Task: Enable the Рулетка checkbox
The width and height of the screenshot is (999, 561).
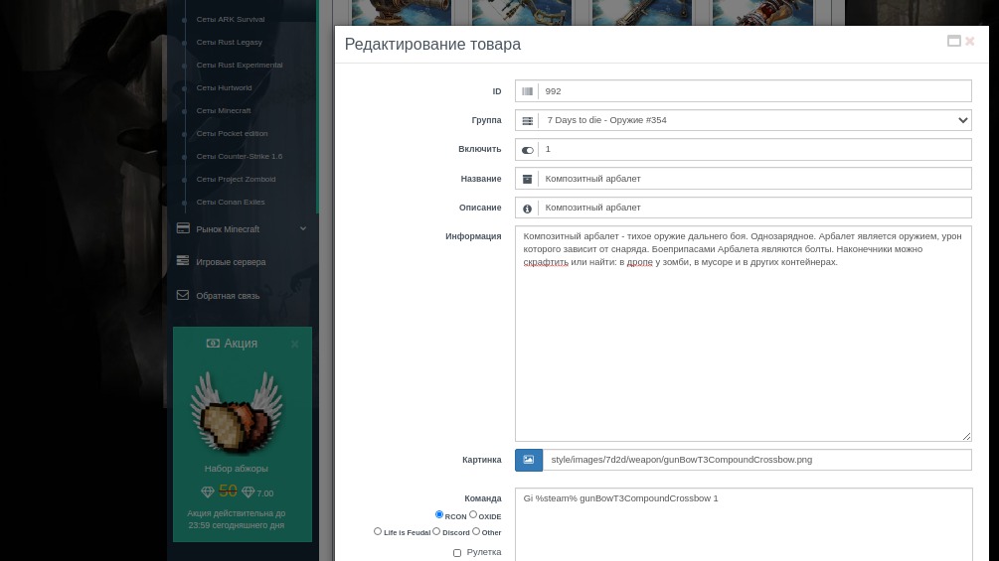Action: coord(457,553)
